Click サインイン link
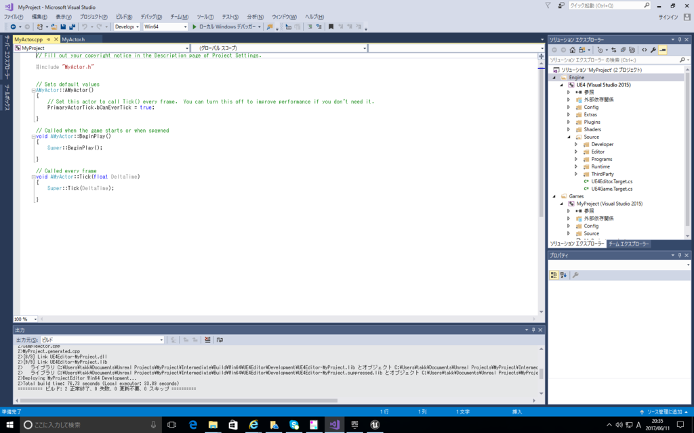Viewport: 694px width, 433px height. (x=668, y=17)
